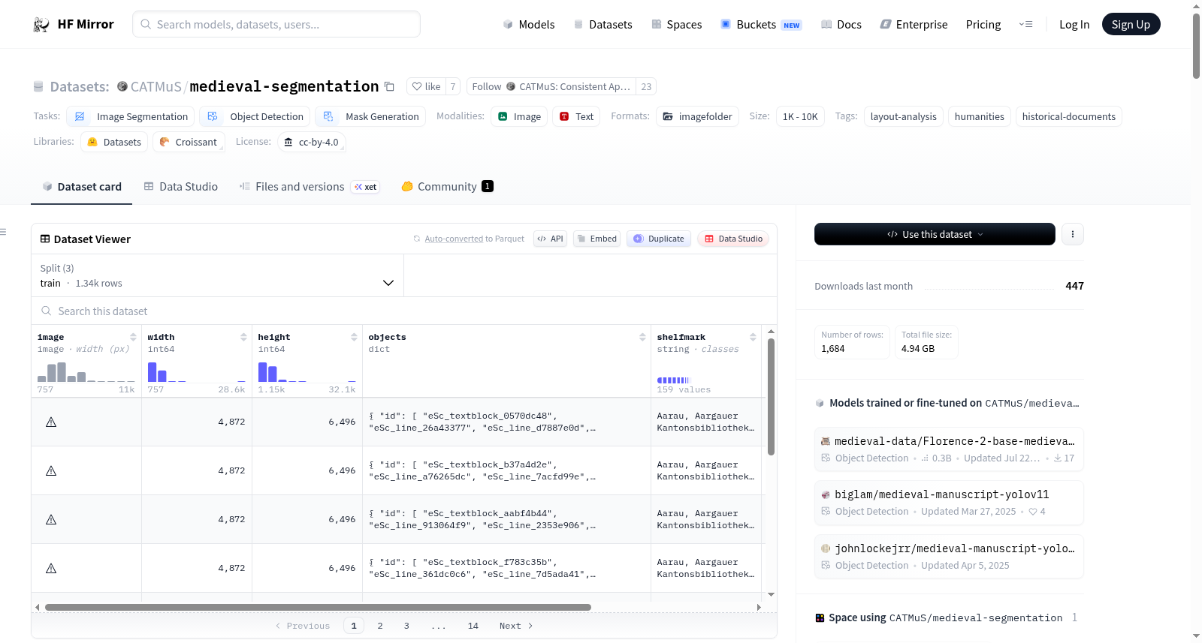The width and height of the screenshot is (1202, 643).
Task: Click the search magnifier in dataset search
Action: [47, 311]
